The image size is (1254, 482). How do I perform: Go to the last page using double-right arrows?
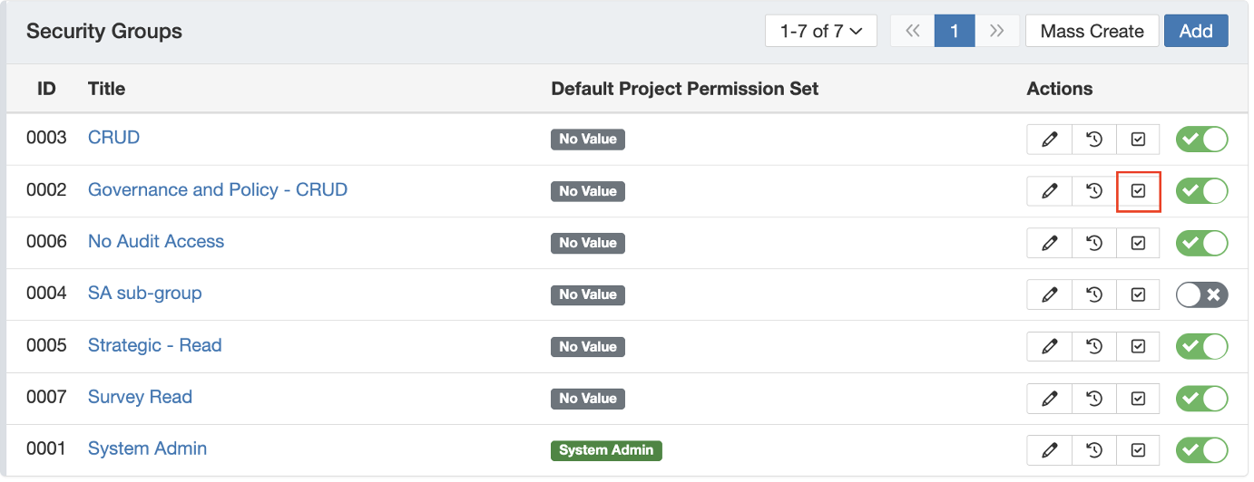(997, 31)
